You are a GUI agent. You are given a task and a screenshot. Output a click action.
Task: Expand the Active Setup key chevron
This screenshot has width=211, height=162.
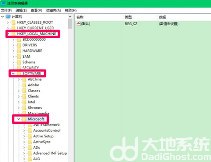click(24, 136)
